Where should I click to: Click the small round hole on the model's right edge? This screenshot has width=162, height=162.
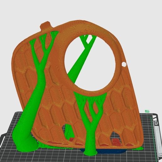tap(124, 64)
